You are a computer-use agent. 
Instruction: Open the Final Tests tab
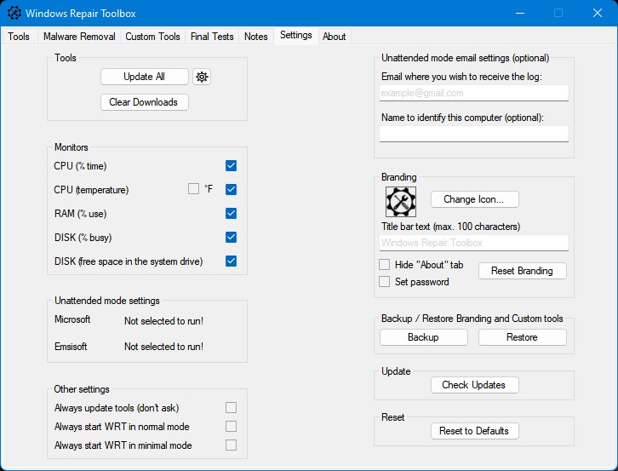pos(212,37)
